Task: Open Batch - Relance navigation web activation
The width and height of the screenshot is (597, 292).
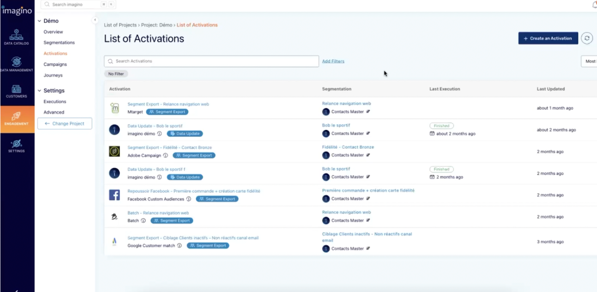Action: click(x=158, y=213)
